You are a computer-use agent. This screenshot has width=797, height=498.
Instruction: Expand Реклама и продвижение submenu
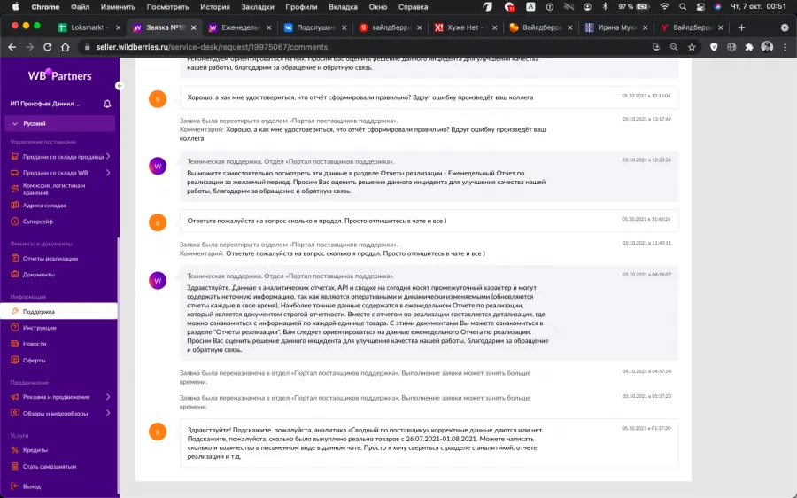tap(108, 397)
